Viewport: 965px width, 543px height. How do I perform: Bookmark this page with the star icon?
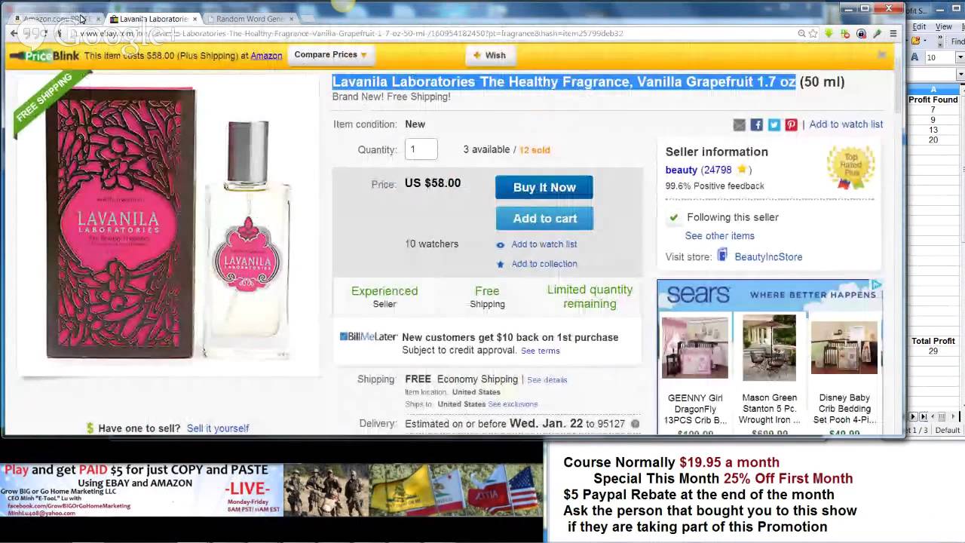(x=813, y=33)
